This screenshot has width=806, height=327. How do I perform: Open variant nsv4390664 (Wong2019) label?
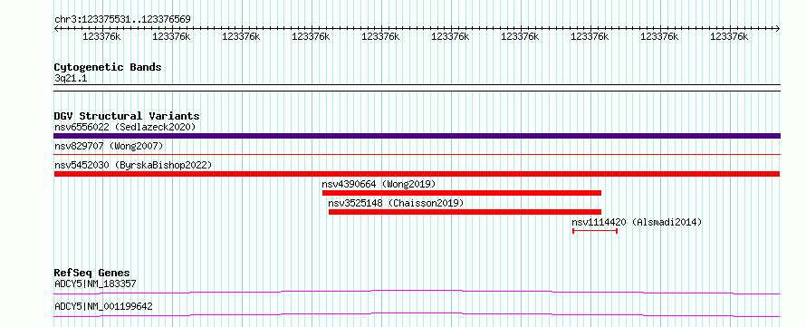[x=379, y=184]
